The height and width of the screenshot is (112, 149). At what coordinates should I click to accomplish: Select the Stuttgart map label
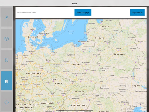(27, 89)
